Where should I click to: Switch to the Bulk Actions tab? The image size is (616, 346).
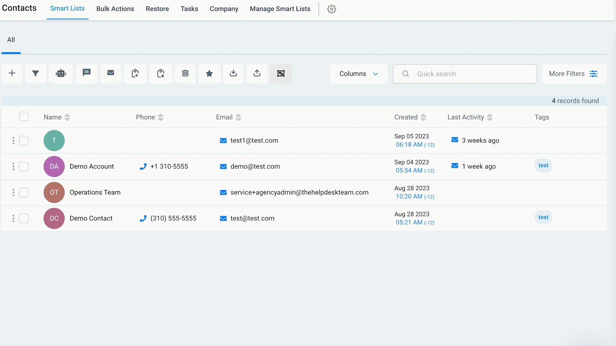115,9
